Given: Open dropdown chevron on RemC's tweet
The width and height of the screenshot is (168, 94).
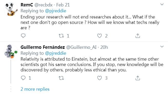Looking at the screenshot, I should [x=162, y=4].
